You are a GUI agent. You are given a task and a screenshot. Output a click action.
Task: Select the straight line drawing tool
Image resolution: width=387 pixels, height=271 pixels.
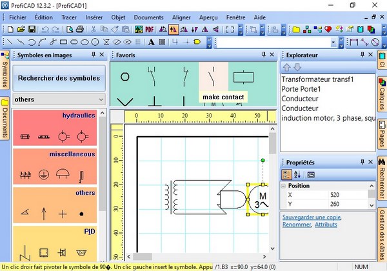pos(10,42)
